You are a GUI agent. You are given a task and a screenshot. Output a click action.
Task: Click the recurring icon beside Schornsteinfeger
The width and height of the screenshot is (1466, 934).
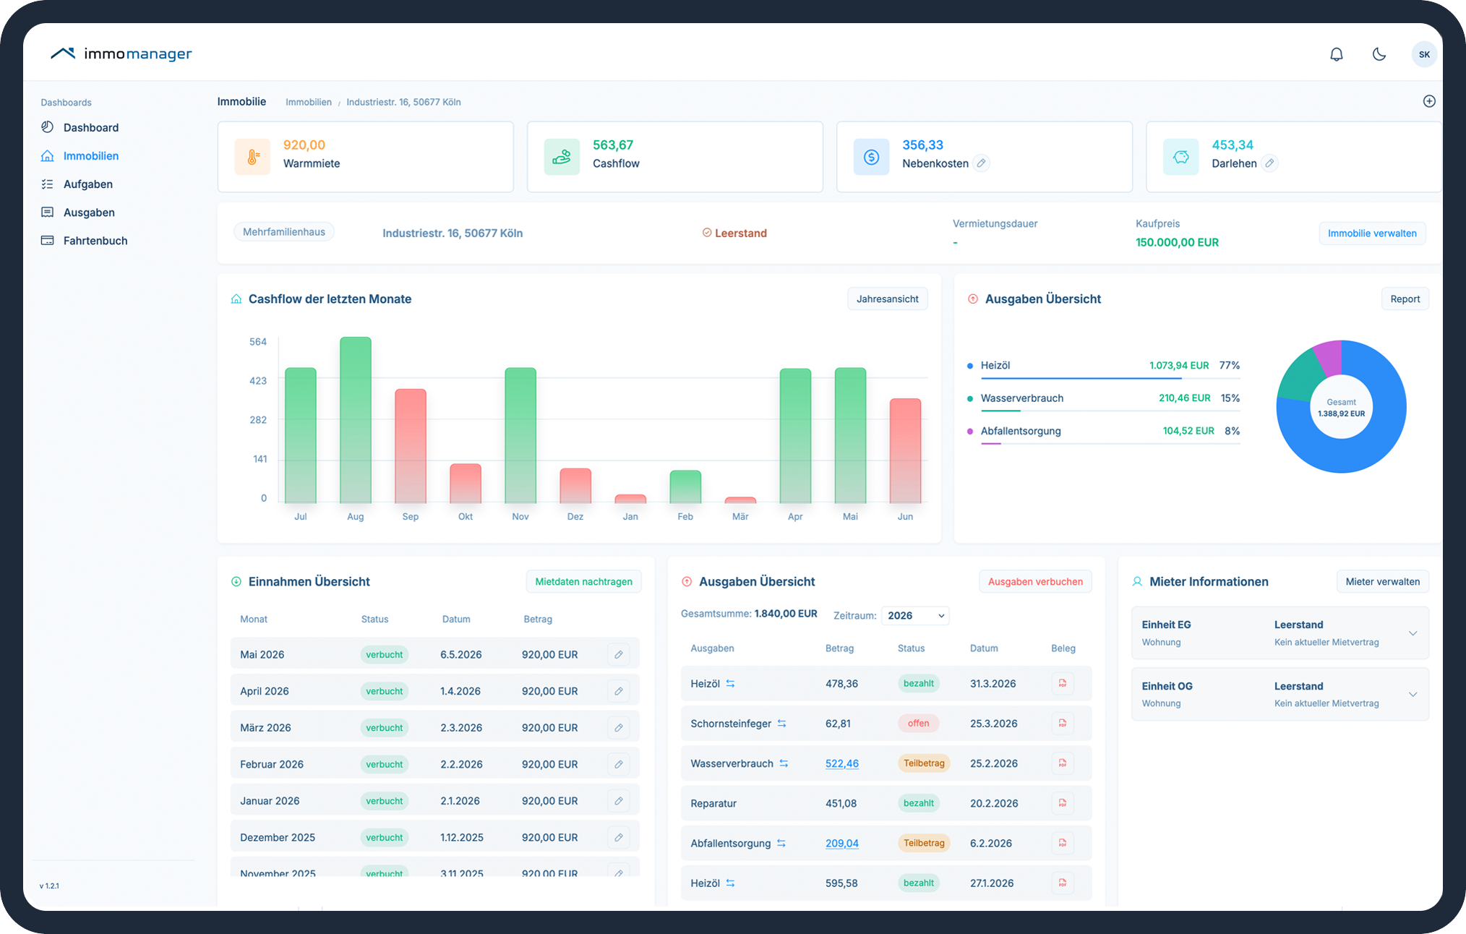point(781,724)
